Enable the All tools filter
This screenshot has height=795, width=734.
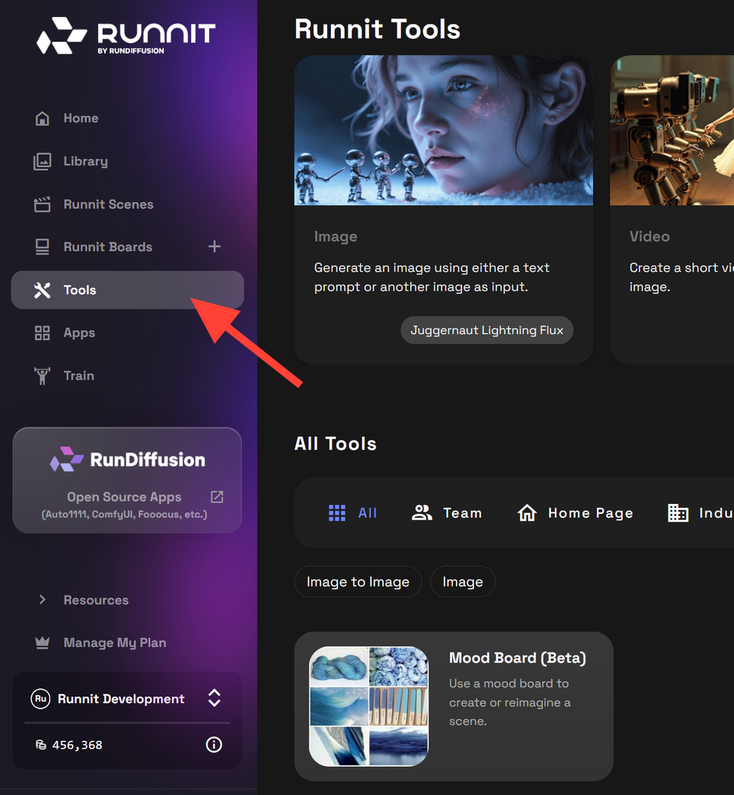coord(352,512)
